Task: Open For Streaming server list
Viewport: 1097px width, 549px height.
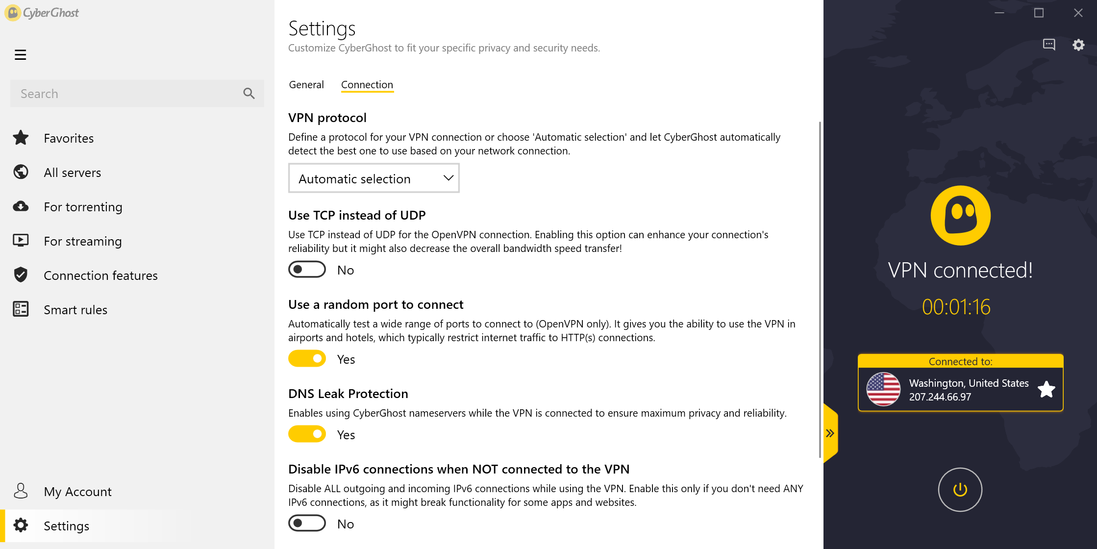Action: [82, 240]
